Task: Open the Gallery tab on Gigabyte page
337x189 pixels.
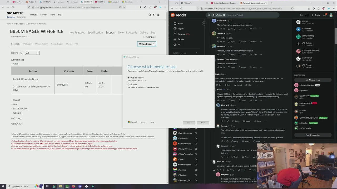Action: (144, 33)
